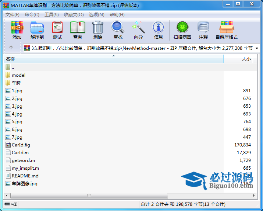
Task: Click the Find (查找) magnifier icon
Action: pyautogui.click(x=118, y=27)
